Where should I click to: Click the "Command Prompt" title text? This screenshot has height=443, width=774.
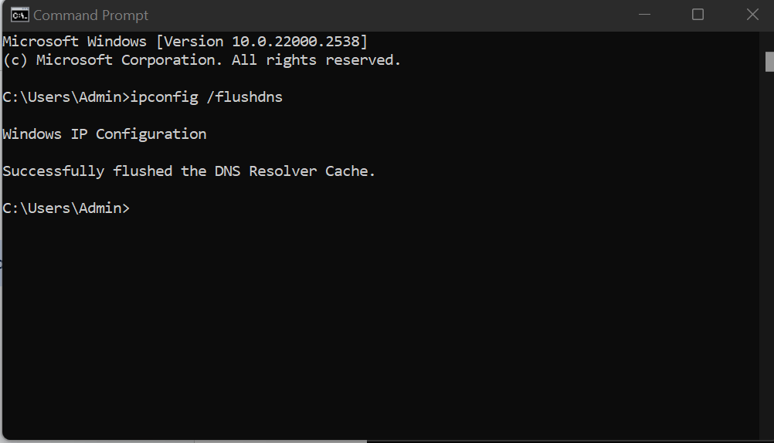point(90,15)
